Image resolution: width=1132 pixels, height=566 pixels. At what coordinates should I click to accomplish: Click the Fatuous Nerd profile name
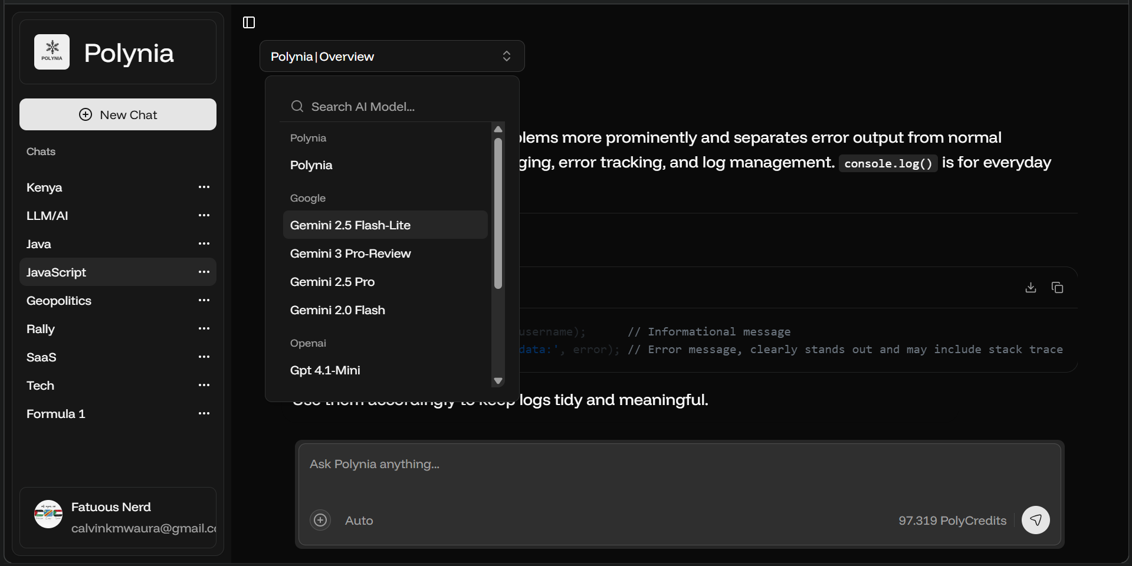click(111, 507)
